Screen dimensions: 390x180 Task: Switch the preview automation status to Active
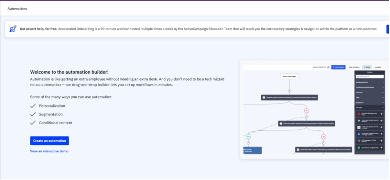tap(367, 67)
